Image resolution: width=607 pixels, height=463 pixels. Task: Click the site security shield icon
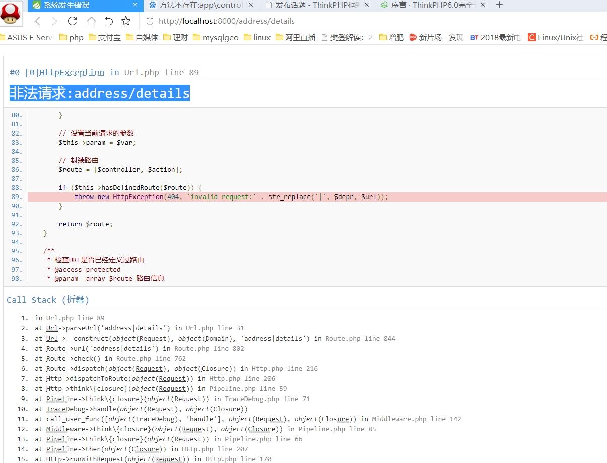point(150,21)
